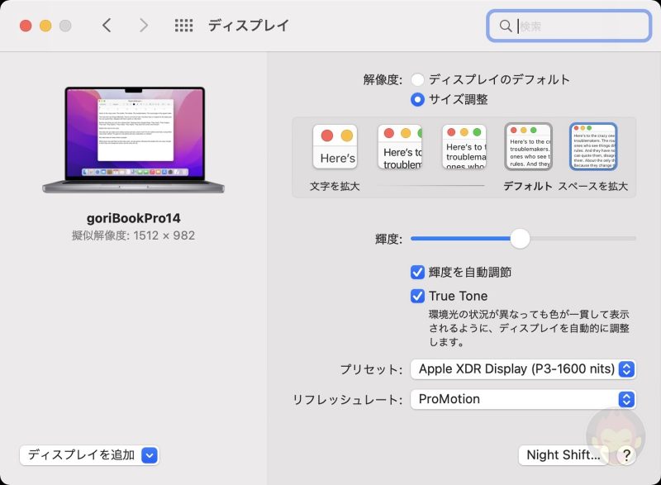Viewport: 661px width, 485px height.
Task: Adjust the 輝度 brightness slider
Action: (x=521, y=239)
